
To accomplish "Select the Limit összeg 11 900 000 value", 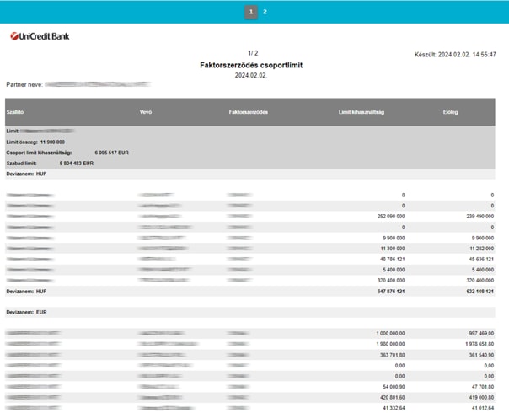I will (x=52, y=142).
